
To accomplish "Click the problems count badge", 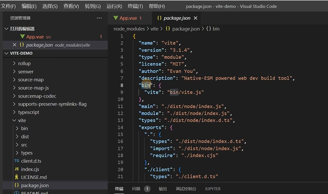I will [147, 189].
